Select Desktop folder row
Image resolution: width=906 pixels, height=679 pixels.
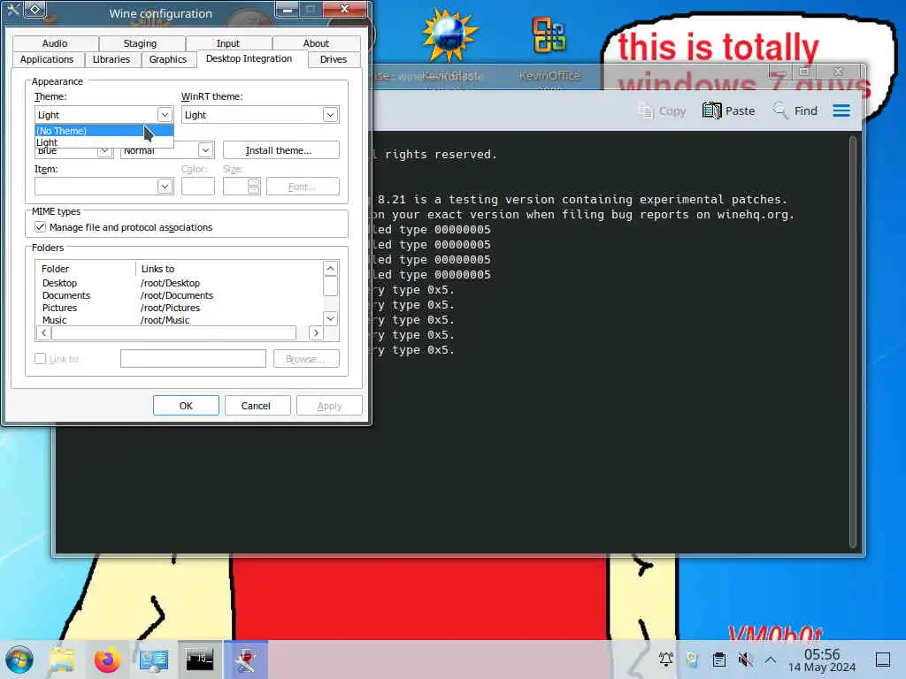[x=179, y=283]
